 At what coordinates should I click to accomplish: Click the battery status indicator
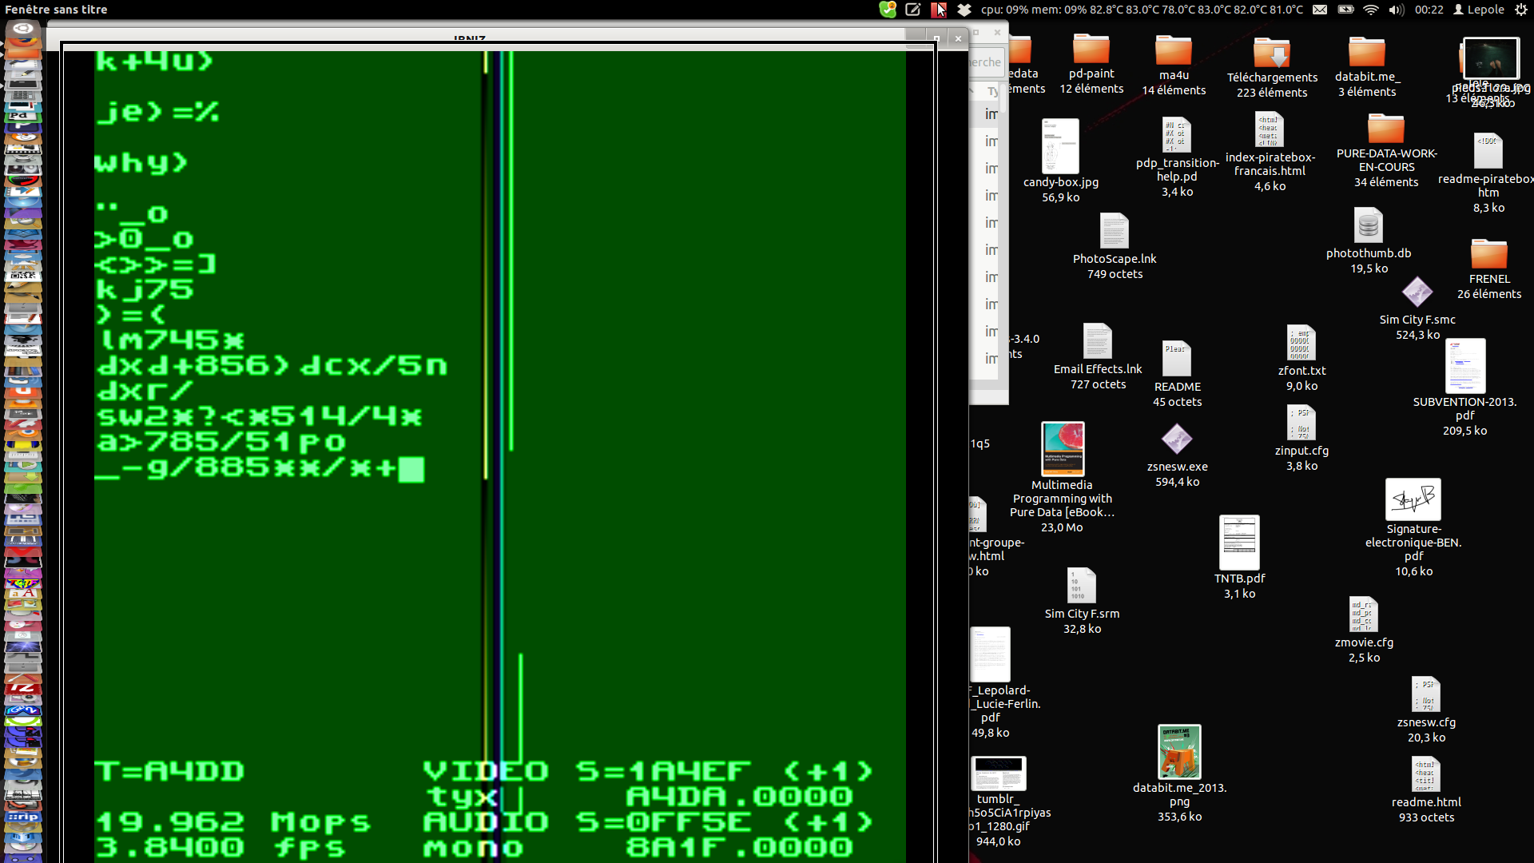(1345, 10)
